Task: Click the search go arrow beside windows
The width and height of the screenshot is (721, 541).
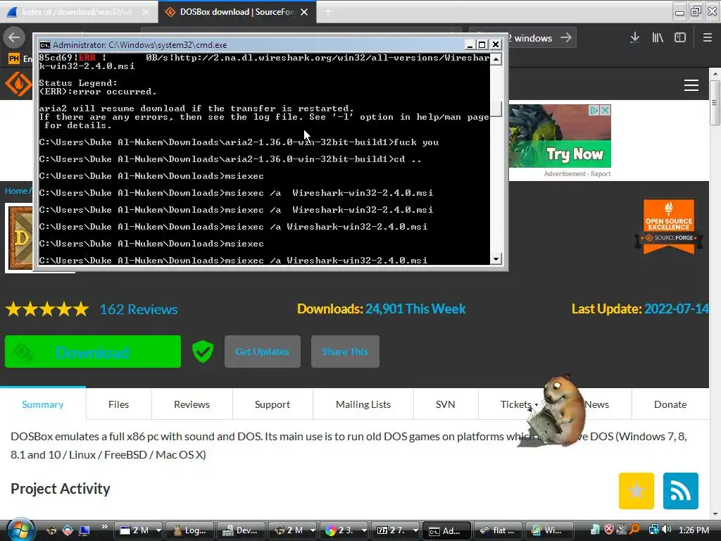Action: [566, 37]
